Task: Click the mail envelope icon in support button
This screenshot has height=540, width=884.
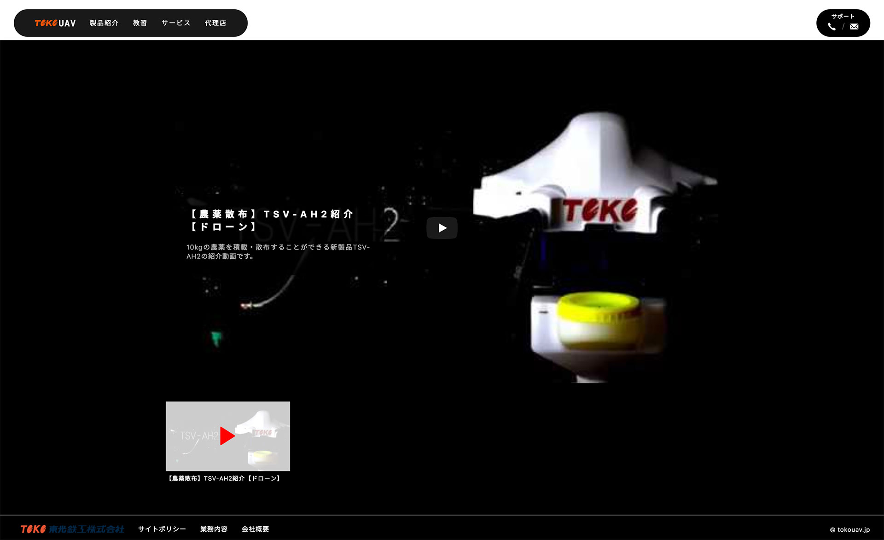Action: pos(854,27)
